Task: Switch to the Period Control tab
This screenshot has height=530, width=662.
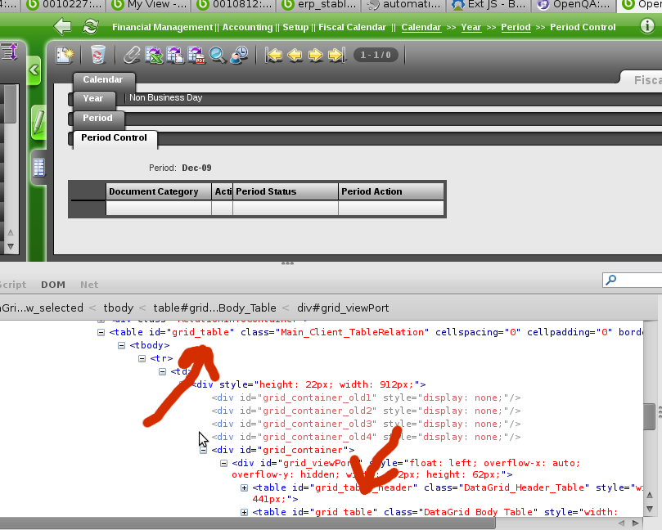Action: pos(114,138)
